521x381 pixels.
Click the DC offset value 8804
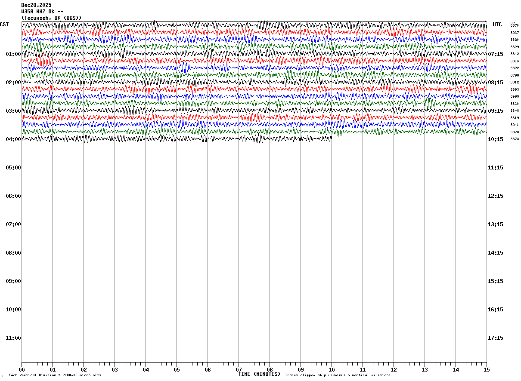(515, 61)
